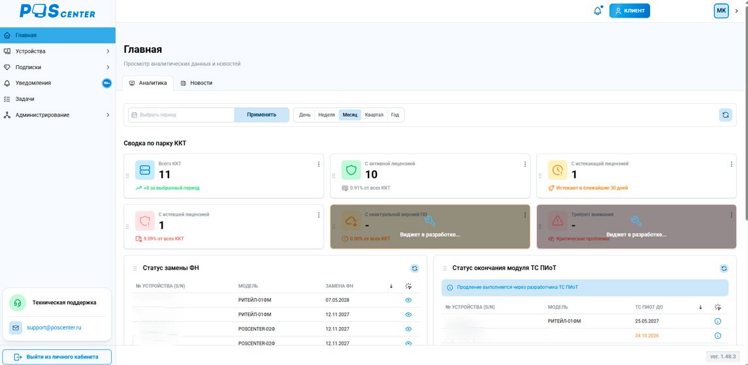
Task: Open the Администрирование sidebar item
Action: [57, 115]
